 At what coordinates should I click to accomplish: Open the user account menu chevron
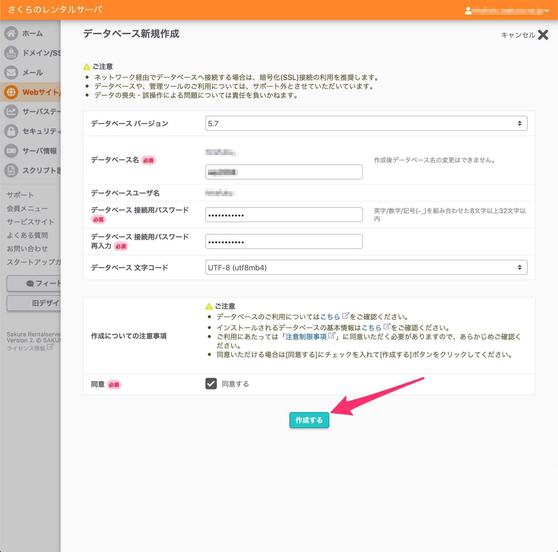(x=547, y=11)
